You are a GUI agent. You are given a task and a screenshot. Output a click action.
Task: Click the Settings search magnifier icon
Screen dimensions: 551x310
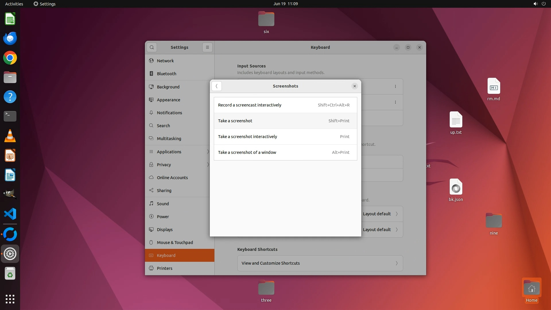pos(152,47)
